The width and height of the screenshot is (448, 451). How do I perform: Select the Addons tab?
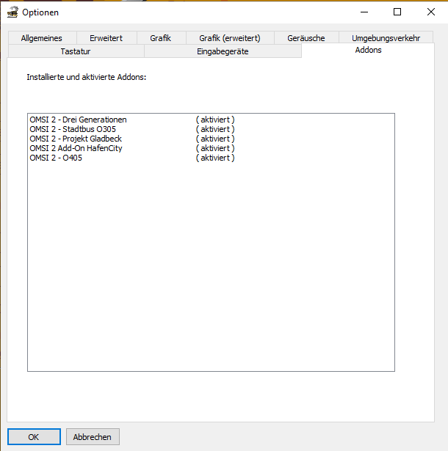pyautogui.click(x=368, y=51)
